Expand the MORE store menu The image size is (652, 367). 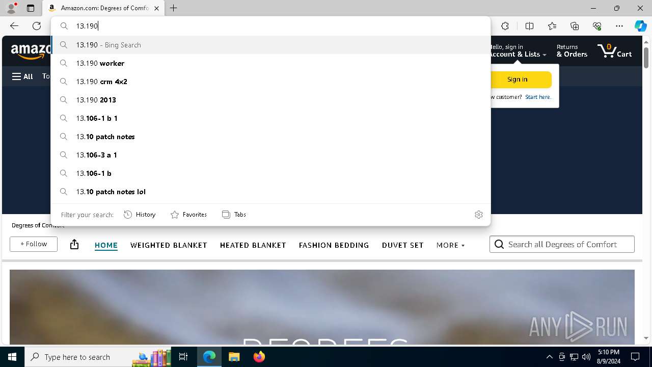point(450,245)
